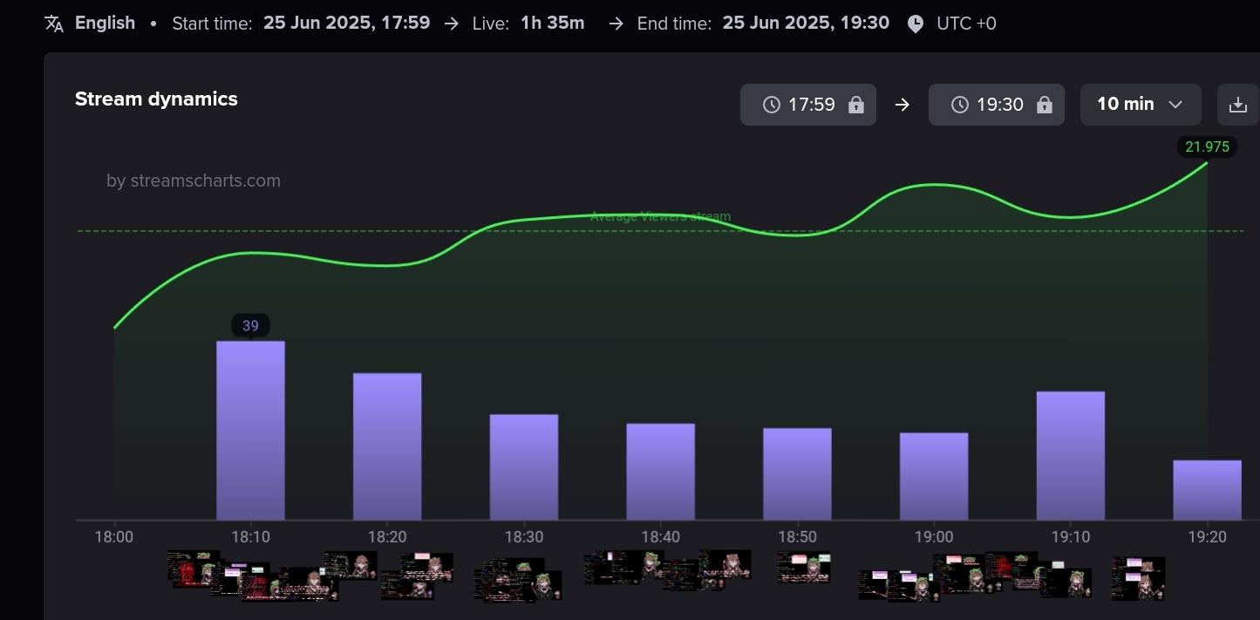
Task: Click the 18:30 axis label
Action: tap(524, 537)
